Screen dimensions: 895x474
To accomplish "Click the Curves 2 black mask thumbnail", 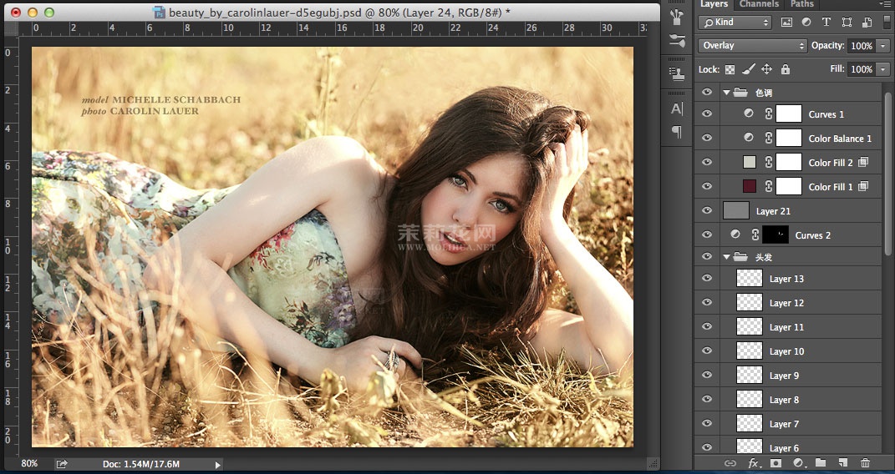I will coord(775,234).
